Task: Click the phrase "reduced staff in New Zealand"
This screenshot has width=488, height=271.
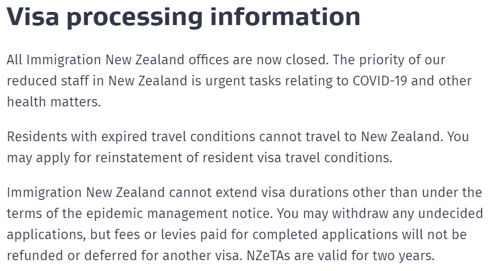Action: pos(97,81)
